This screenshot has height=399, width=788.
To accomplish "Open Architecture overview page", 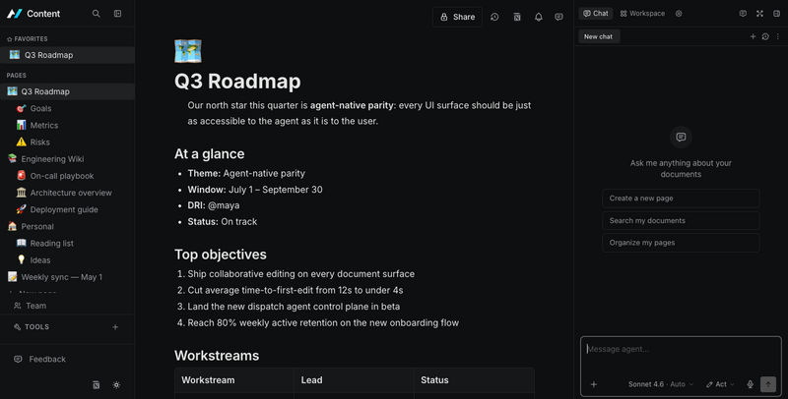I will pos(67,193).
